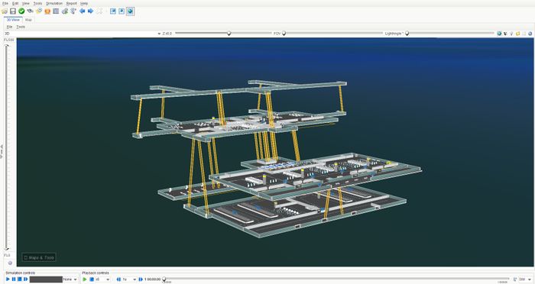
Task: Adjust the LightAngle slider handle
Action: (407, 34)
